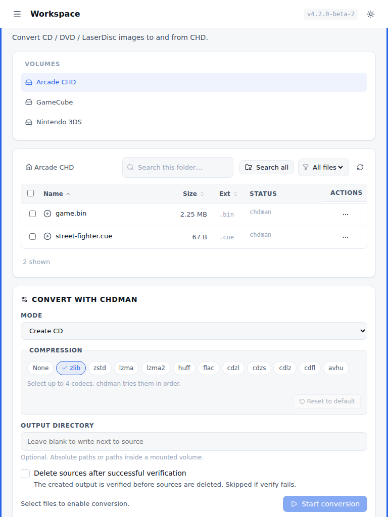Toggle the light/dark theme sun icon
The height and width of the screenshot is (517, 388).
pos(370,14)
